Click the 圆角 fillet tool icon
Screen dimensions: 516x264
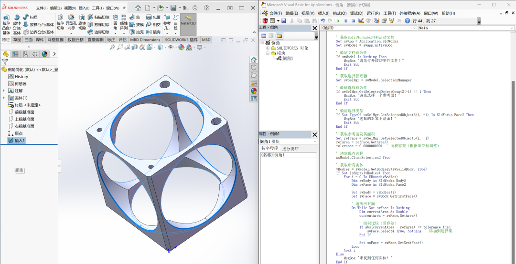(x=116, y=23)
